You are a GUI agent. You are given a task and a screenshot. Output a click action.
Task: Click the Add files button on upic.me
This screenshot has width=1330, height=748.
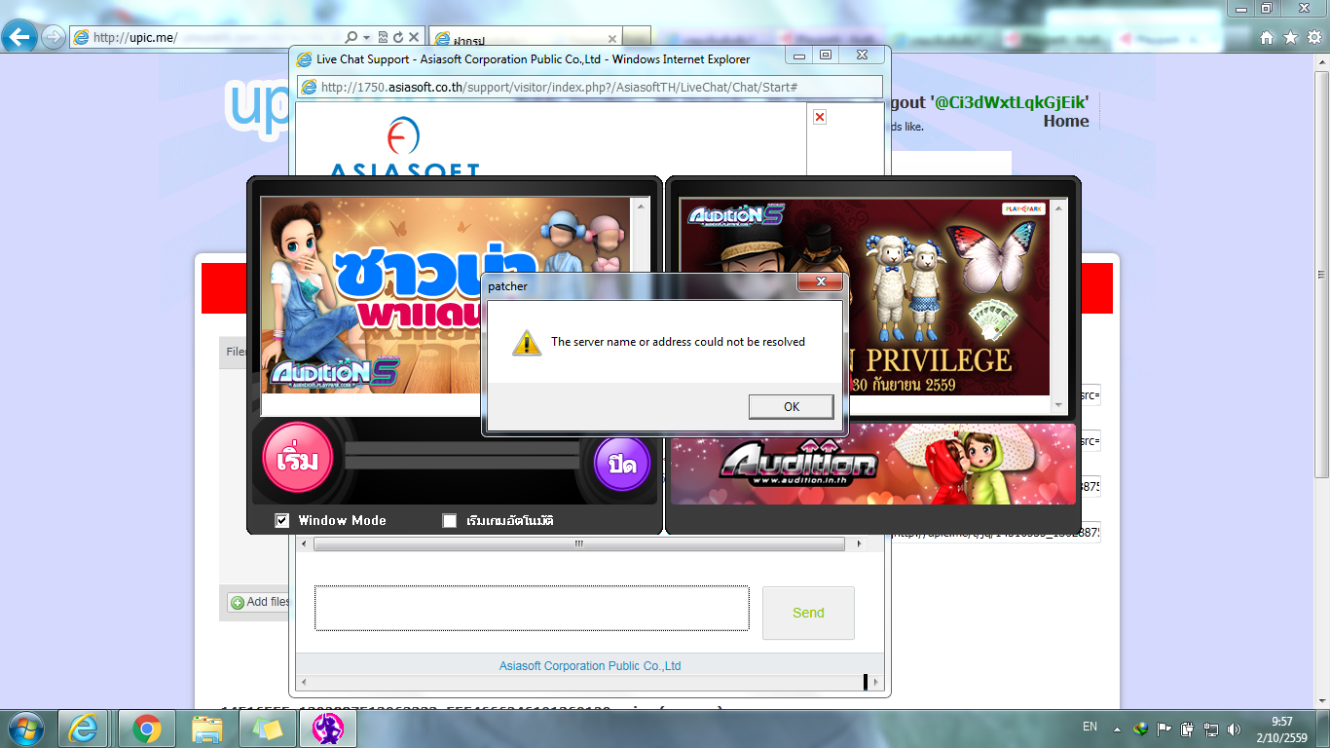point(260,603)
